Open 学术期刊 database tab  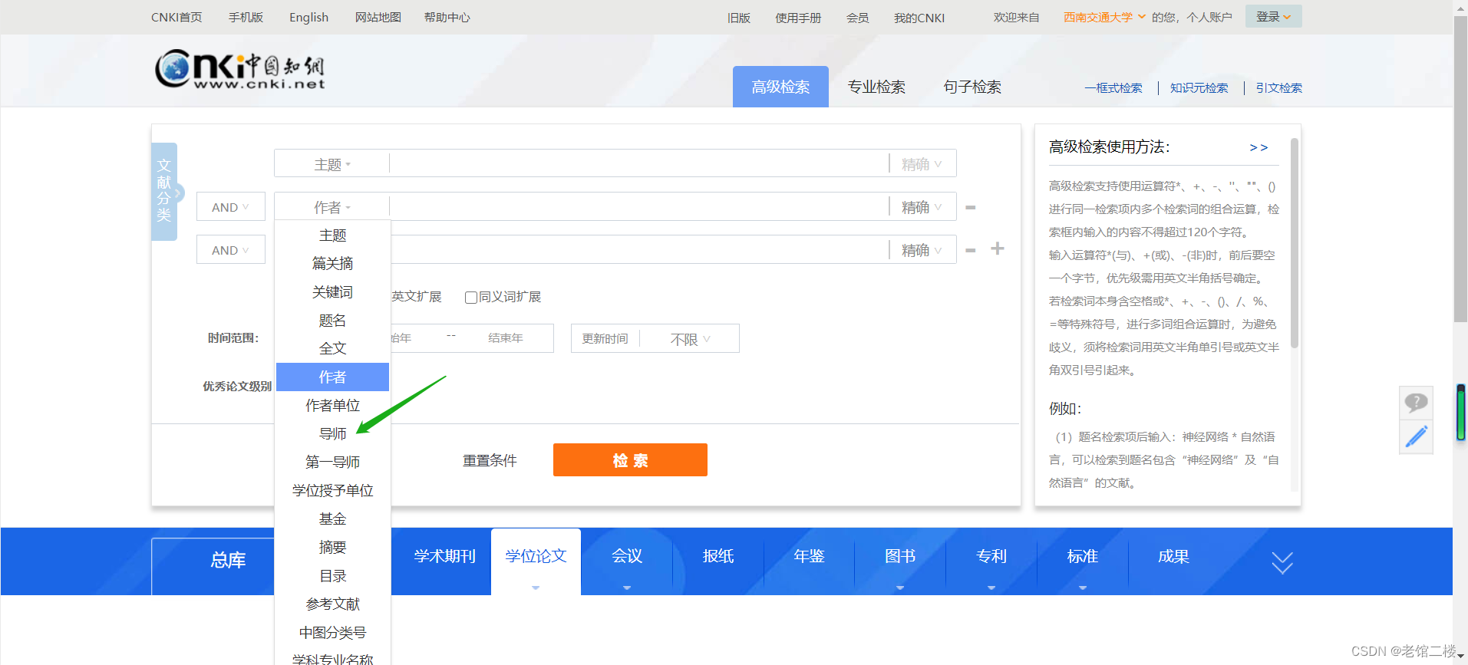tap(444, 557)
